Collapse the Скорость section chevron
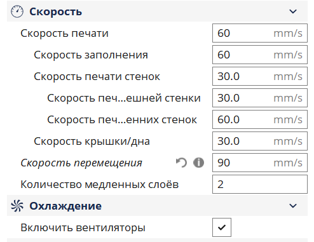Screen dimensions: 314x242 pos(293,11)
